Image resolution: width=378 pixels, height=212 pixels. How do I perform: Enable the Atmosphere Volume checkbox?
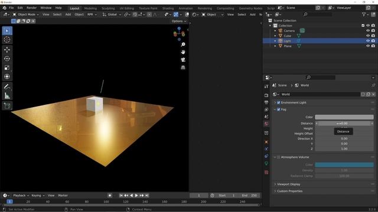(x=279, y=157)
